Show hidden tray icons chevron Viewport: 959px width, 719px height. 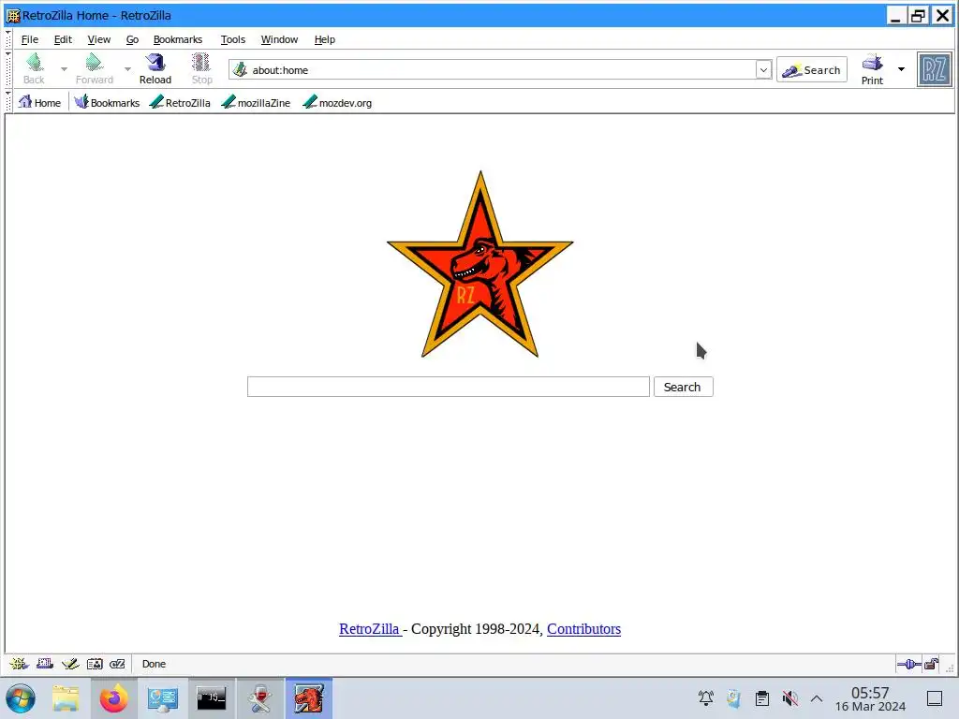[x=817, y=698]
